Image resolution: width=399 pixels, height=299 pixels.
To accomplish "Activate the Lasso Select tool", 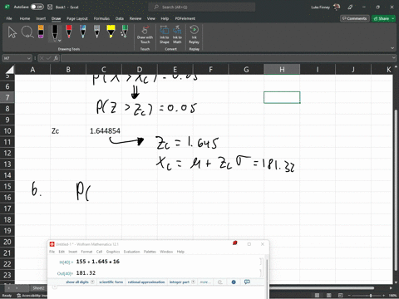I will 27,32.
